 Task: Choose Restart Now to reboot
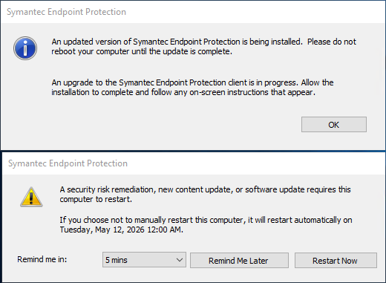pos(336,261)
